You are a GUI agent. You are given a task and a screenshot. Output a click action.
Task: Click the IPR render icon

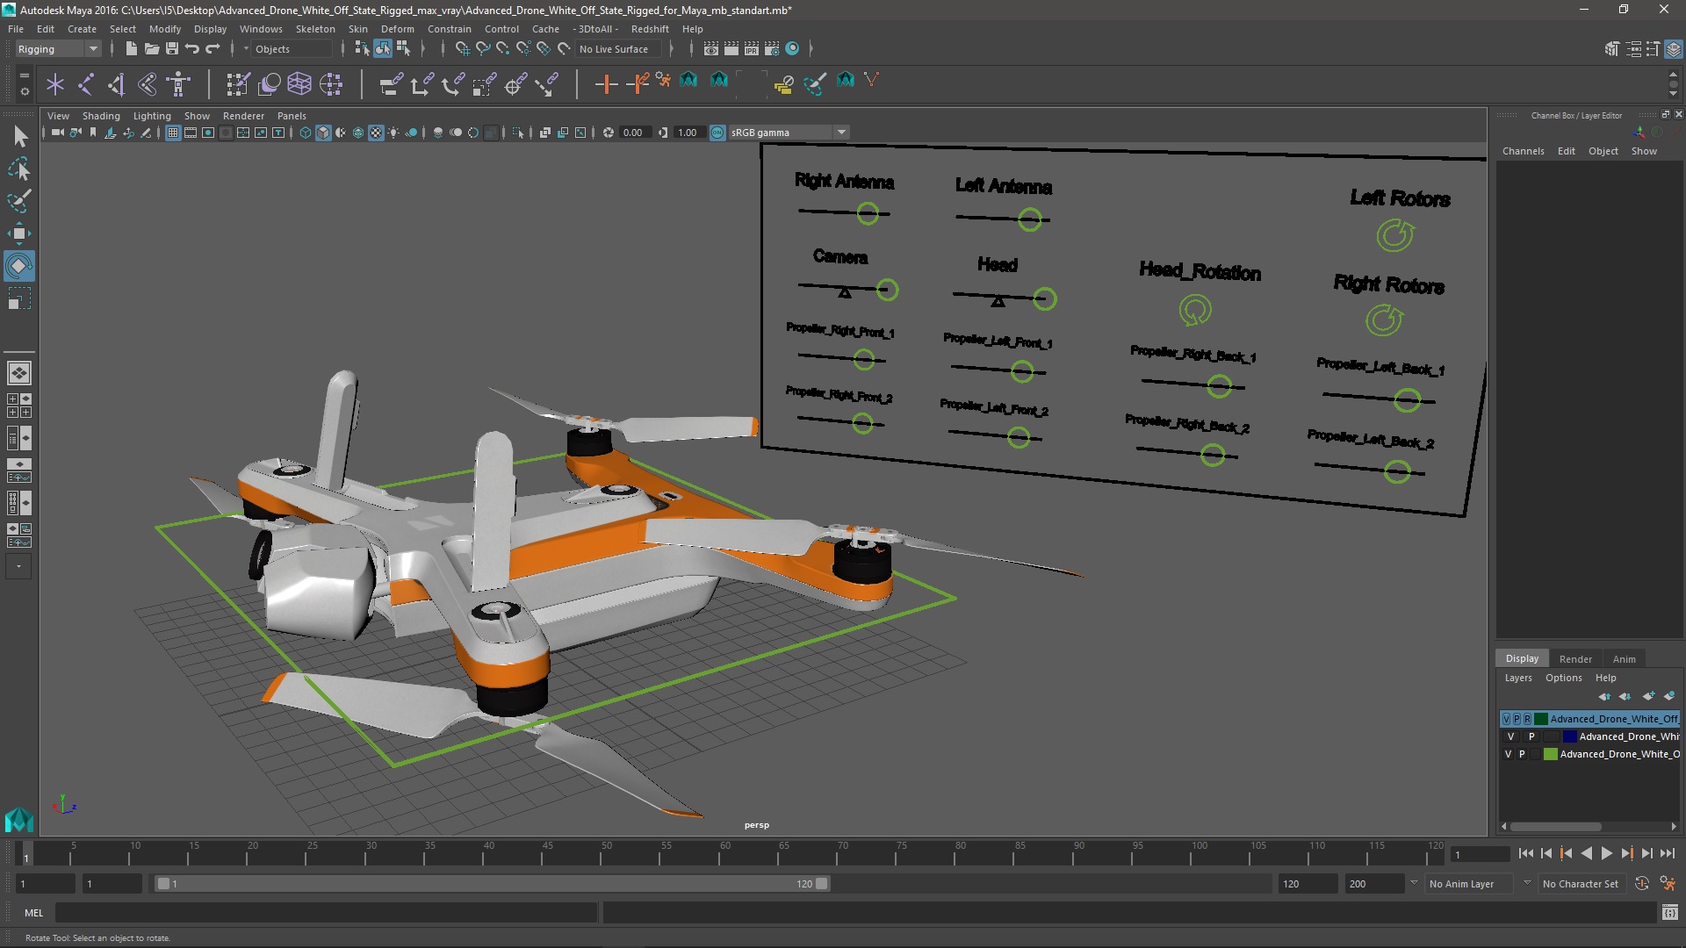click(x=752, y=49)
